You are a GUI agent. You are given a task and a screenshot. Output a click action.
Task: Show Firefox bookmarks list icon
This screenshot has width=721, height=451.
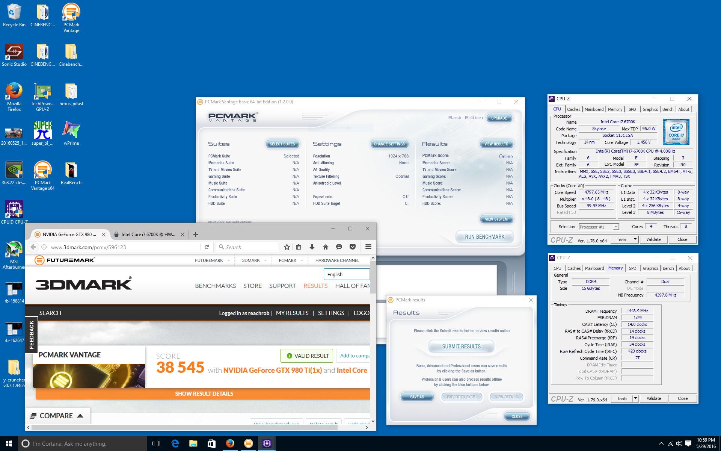point(299,247)
